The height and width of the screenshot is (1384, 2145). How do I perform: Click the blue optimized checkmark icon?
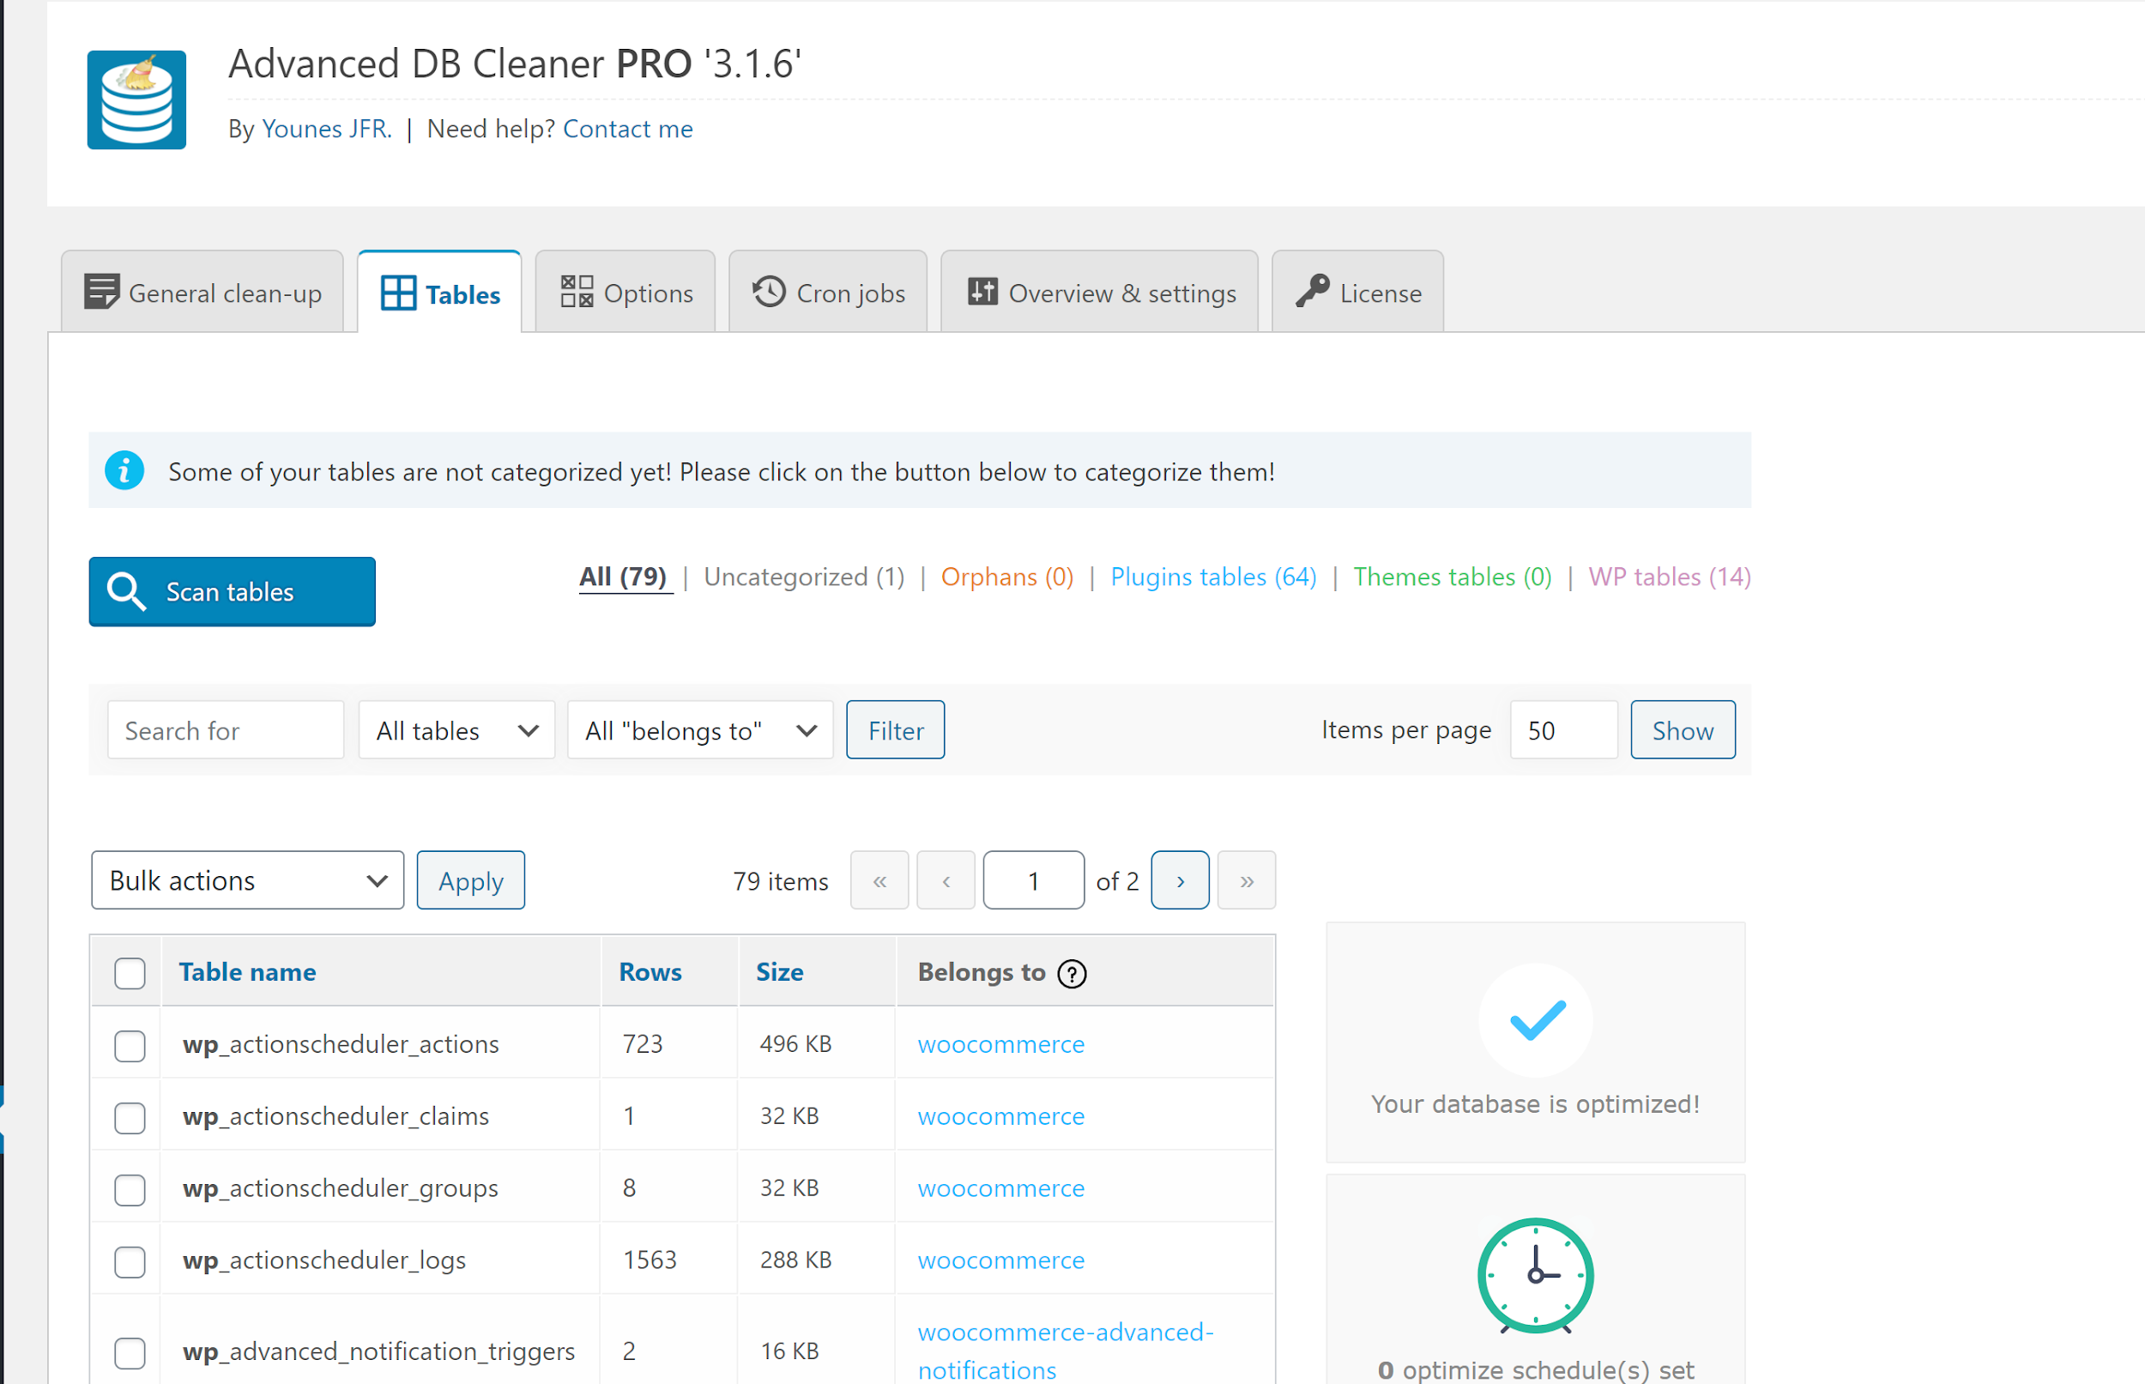[1537, 1020]
